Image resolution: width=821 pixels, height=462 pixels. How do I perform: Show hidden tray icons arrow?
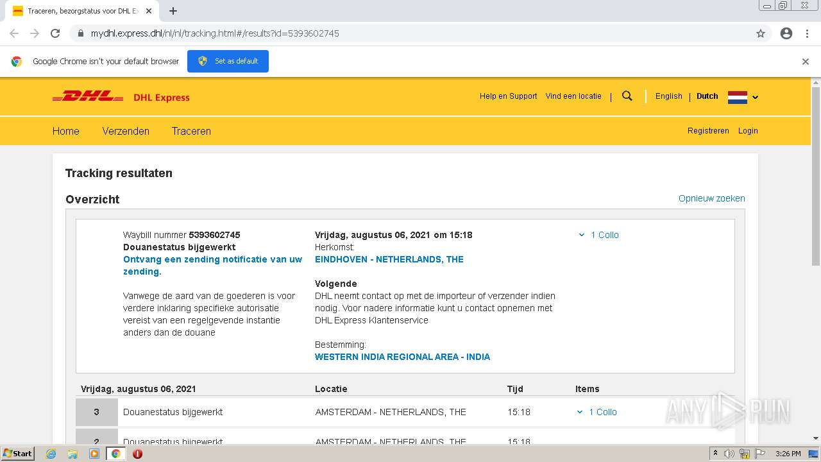click(x=715, y=454)
